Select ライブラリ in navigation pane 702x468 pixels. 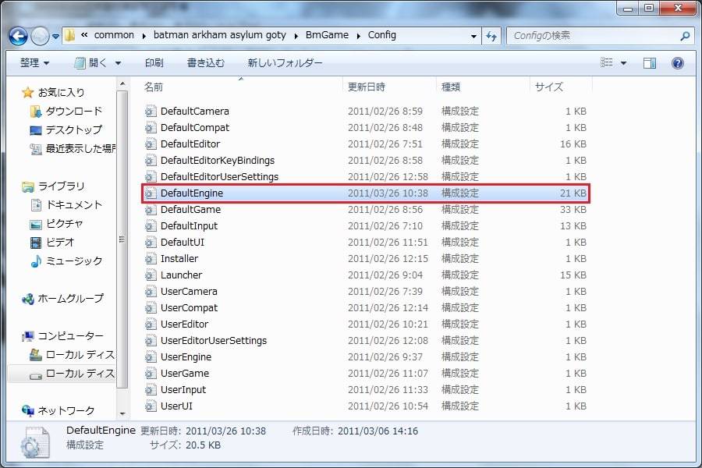click(x=61, y=186)
